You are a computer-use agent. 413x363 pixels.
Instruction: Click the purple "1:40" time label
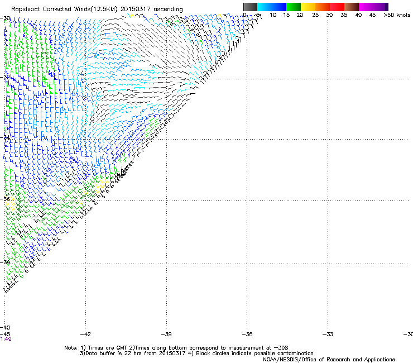[x=6, y=339]
